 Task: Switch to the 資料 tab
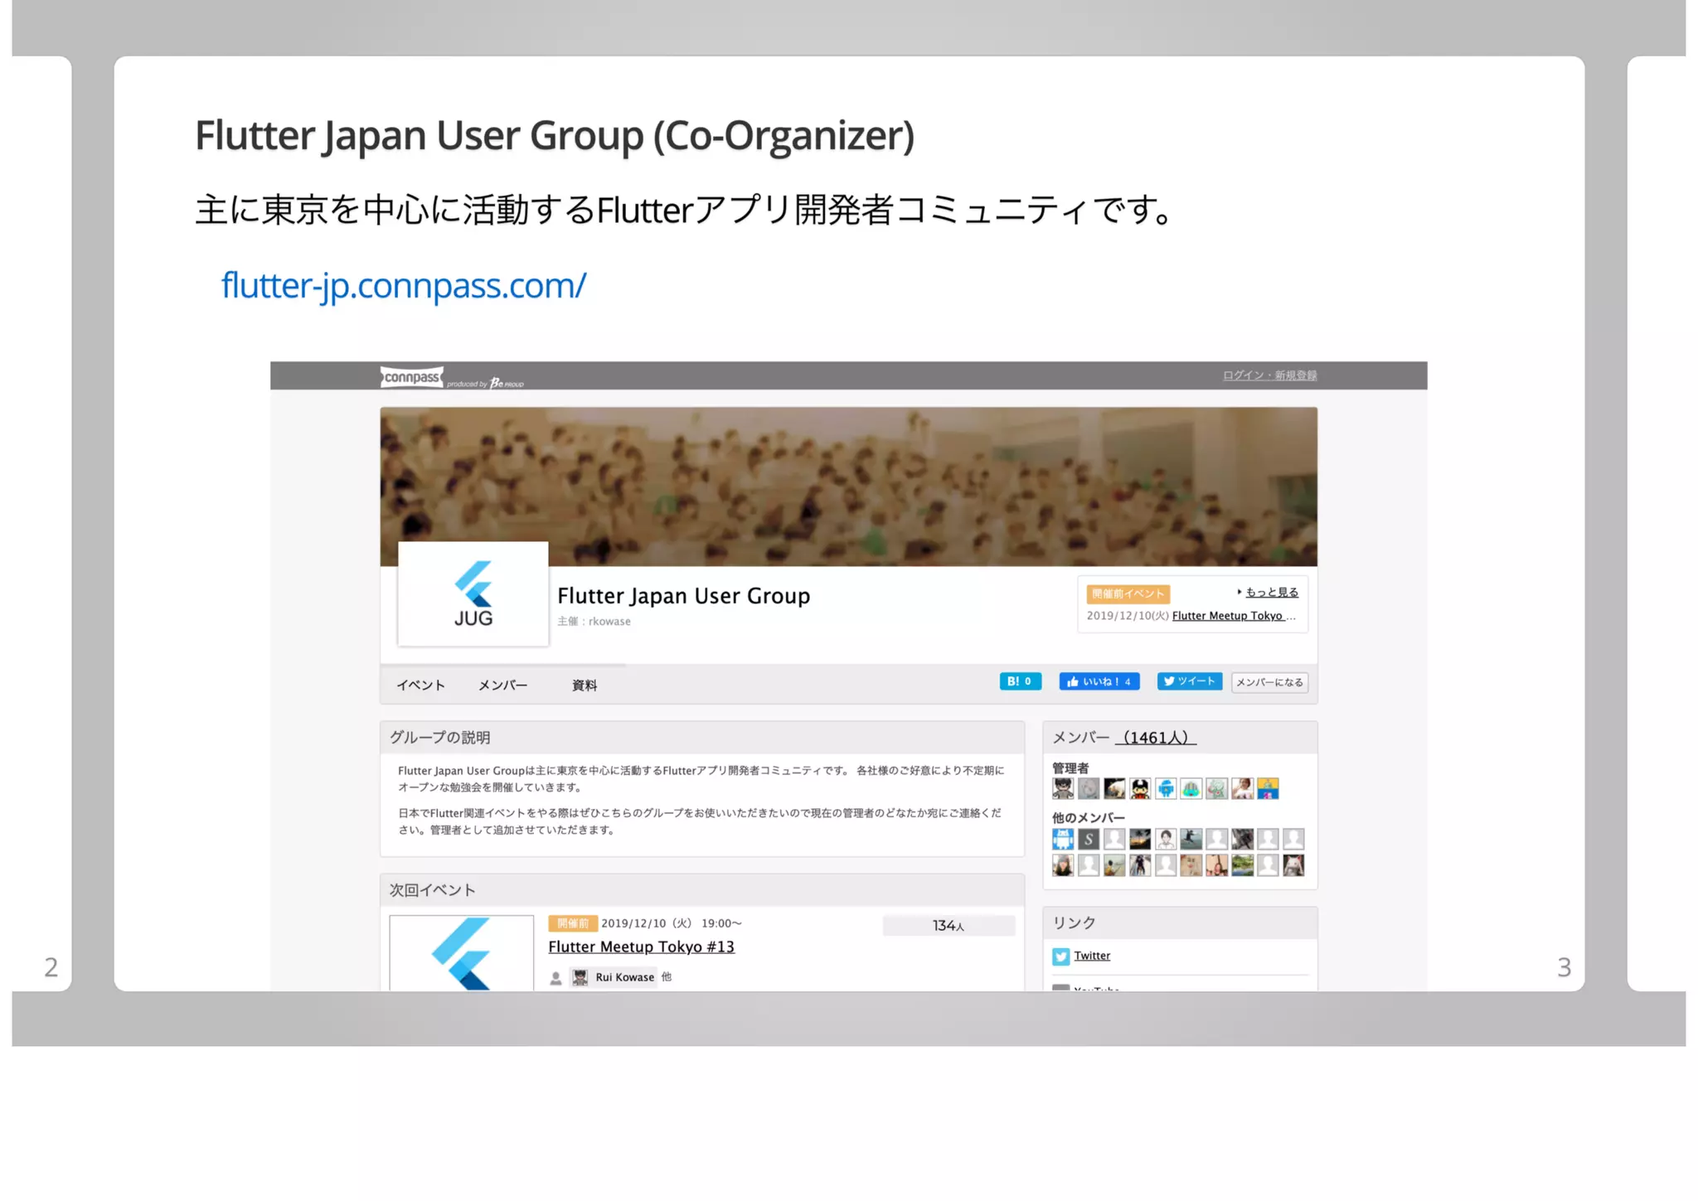pyautogui.click(x=584, y=685)
